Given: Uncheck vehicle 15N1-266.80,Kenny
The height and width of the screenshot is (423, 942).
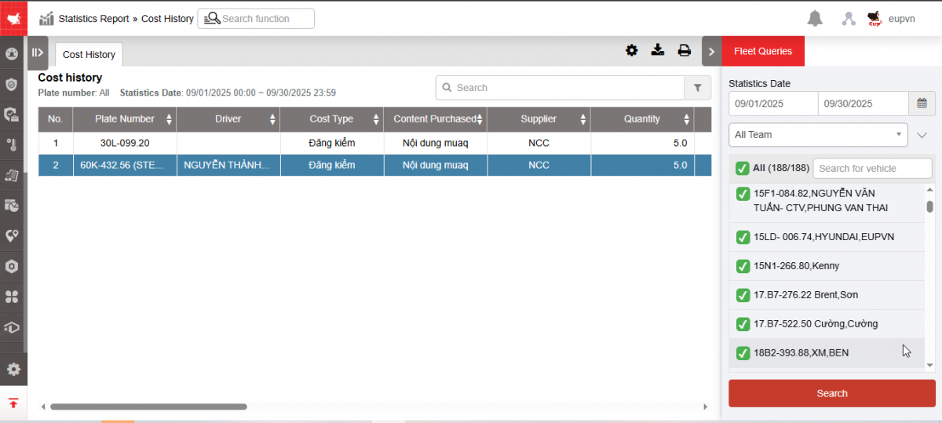Looking at the screenshot, I should [x=743, y=266].
